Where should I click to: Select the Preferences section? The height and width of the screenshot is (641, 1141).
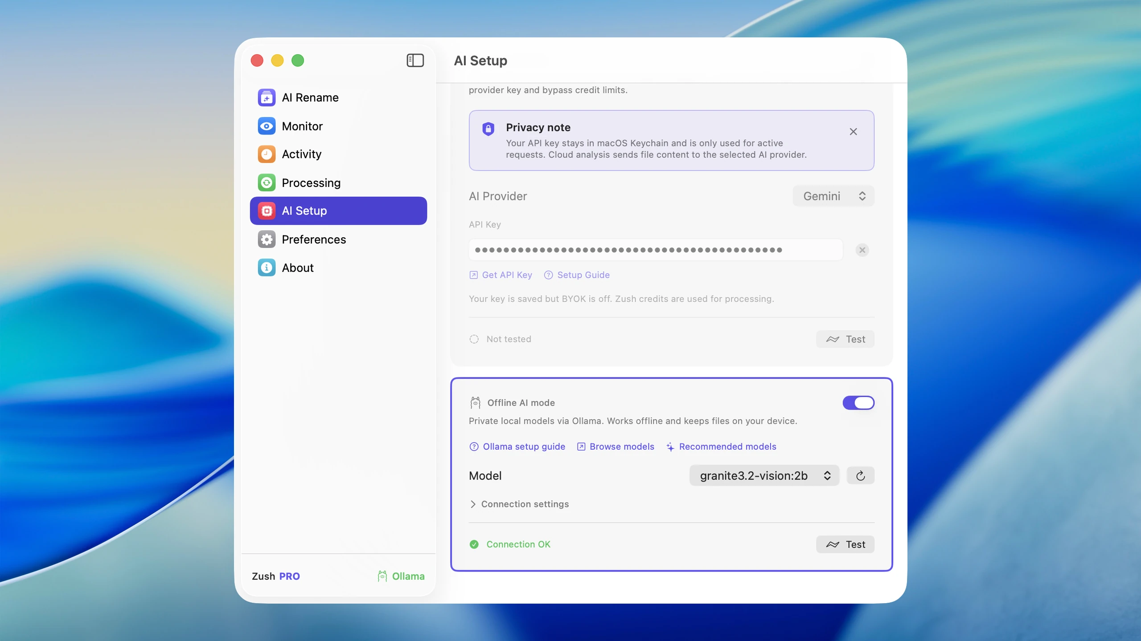338,239
